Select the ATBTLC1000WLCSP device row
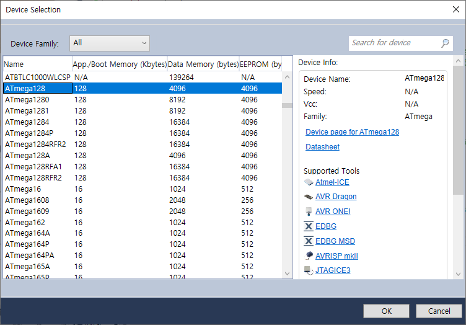 (x=143, y=78)
